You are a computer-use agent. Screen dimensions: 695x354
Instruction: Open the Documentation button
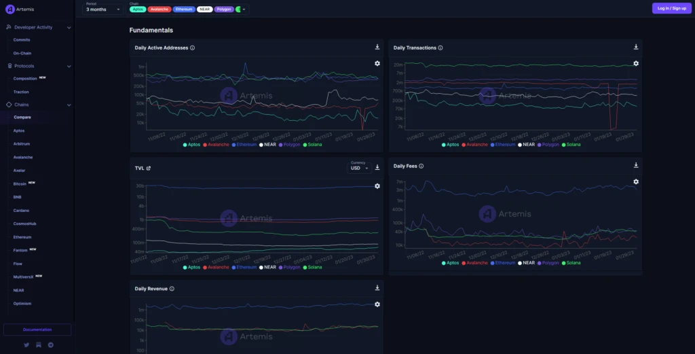click(x=37, y=330)
